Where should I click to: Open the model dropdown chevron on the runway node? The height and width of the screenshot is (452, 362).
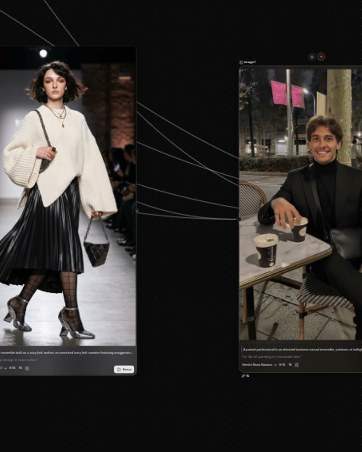5,368
